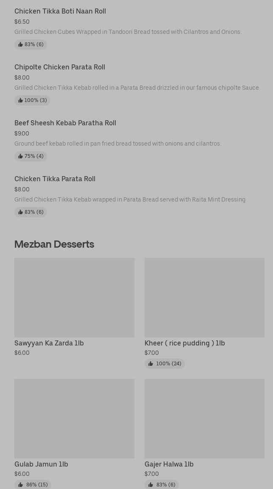
Task: Open the Chipolte Chicken Parata Roll item
Action: click(60, 67)
